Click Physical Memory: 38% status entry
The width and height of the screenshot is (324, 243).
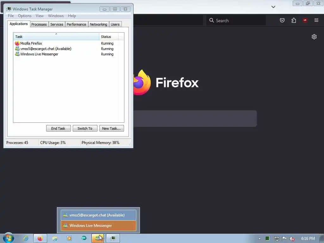click(x=100, y=143)
